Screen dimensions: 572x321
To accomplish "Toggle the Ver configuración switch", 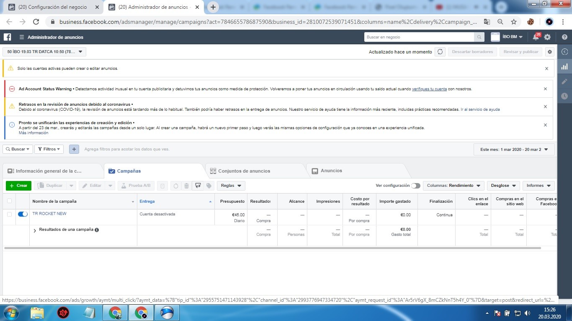I will click(416, 186).
